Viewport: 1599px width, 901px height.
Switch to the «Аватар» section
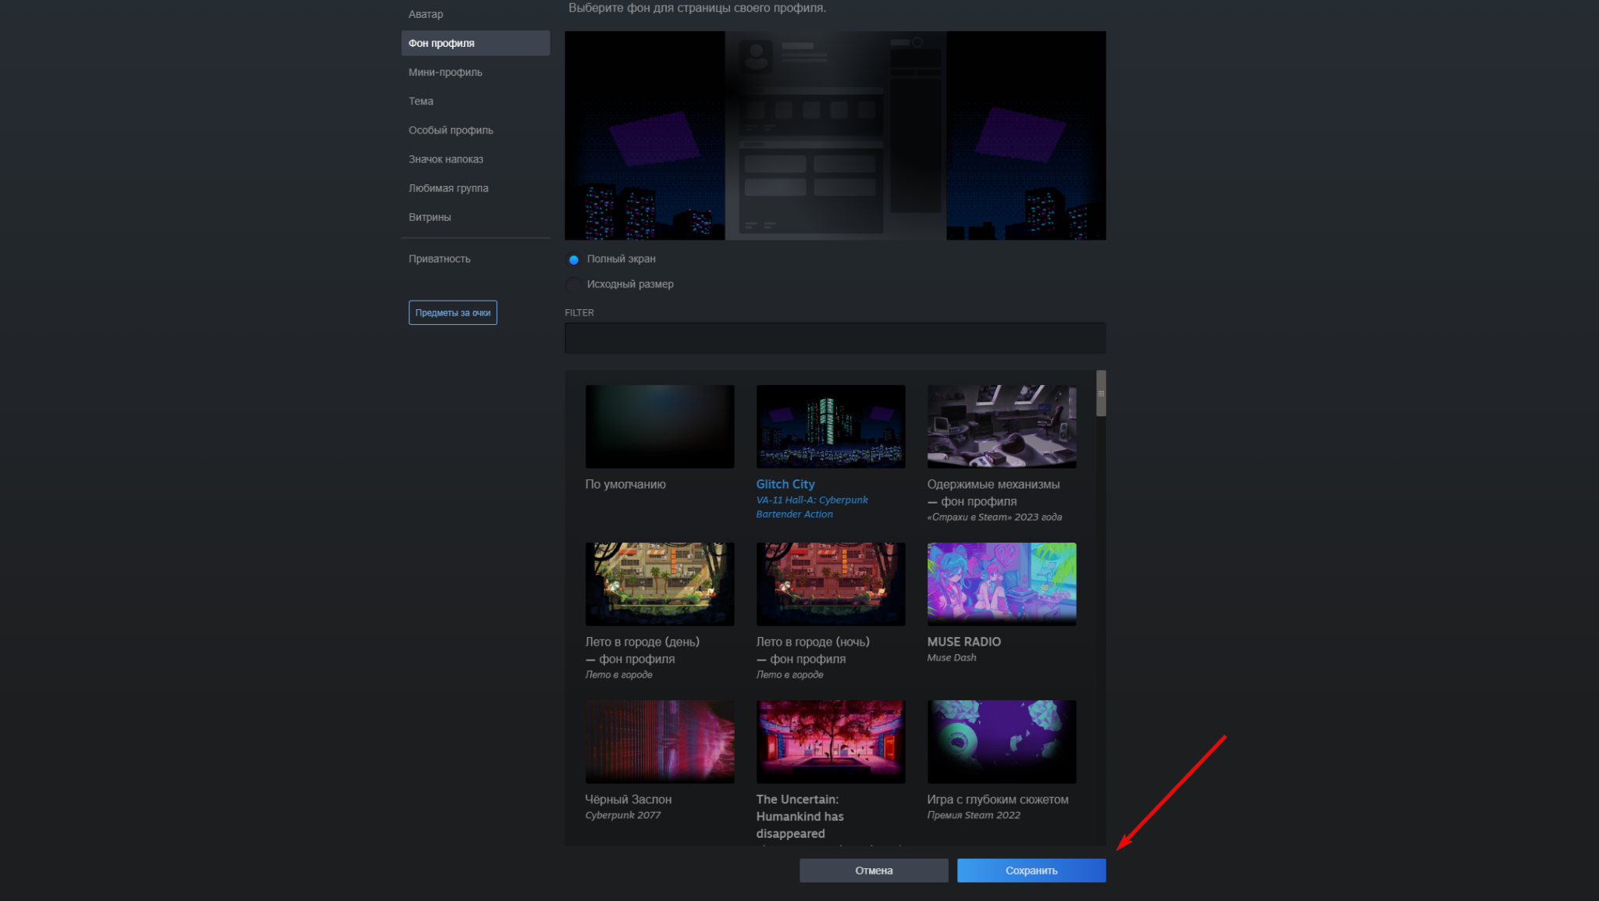(426, 13)
